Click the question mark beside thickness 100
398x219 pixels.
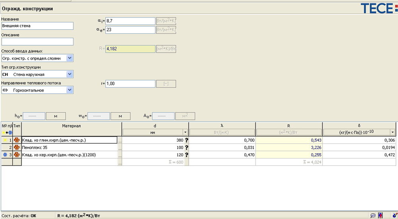(185, 147)
